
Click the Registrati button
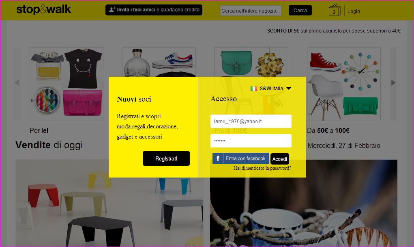[x=166, y=158]
